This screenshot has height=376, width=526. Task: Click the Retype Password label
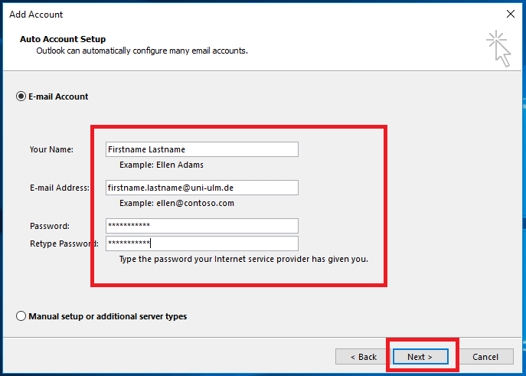tap(64, 244)
